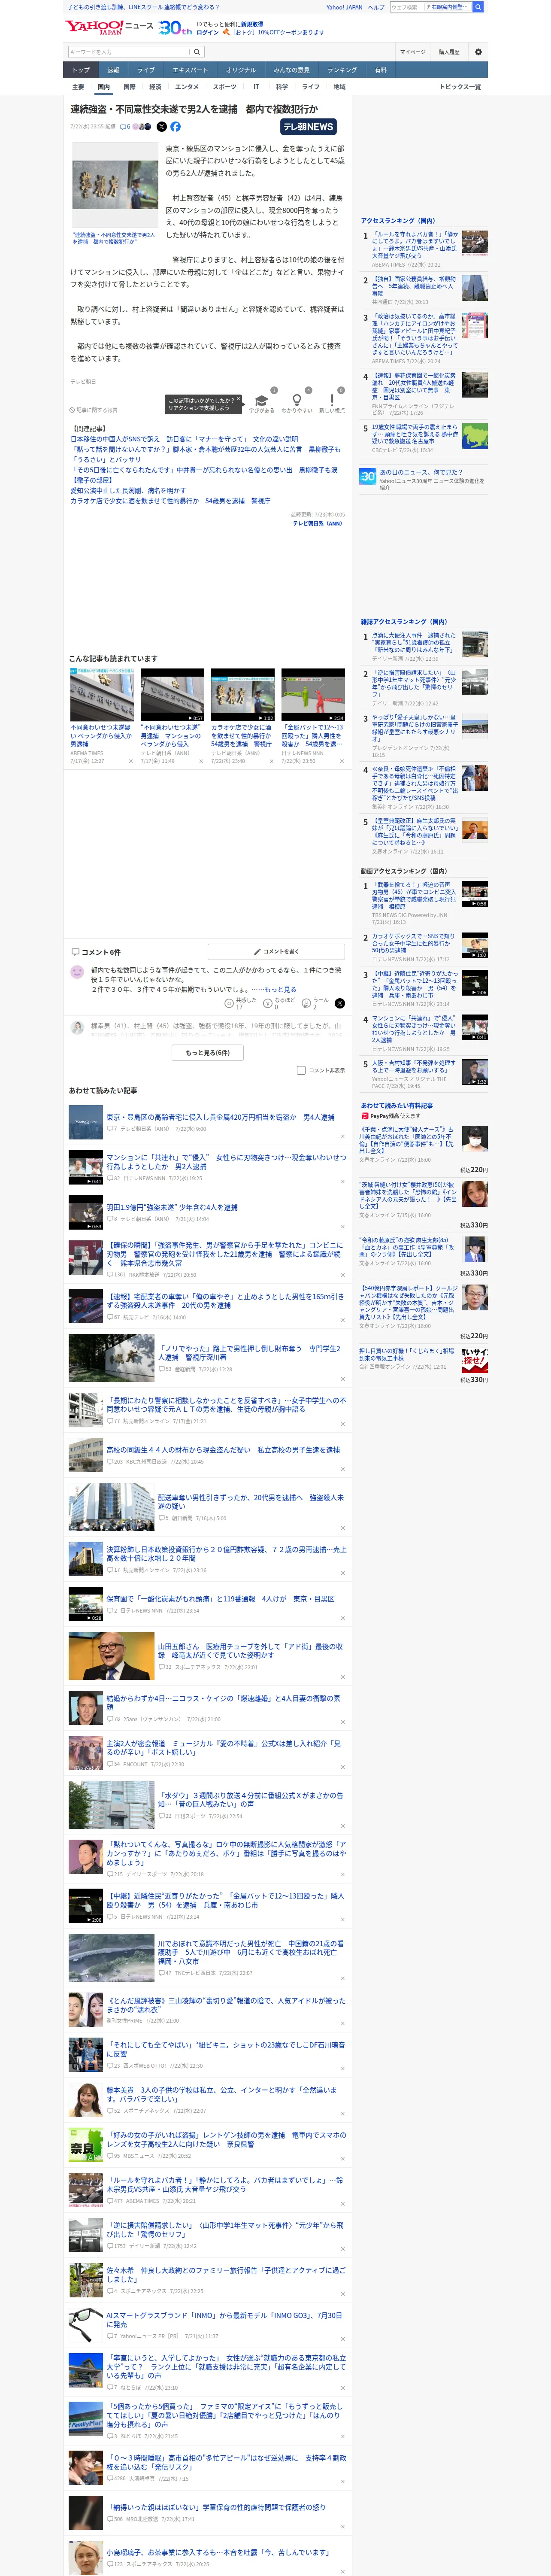Open the トップ navigation tab
This screenshot has height=2576, width=551.
point(81,70)
